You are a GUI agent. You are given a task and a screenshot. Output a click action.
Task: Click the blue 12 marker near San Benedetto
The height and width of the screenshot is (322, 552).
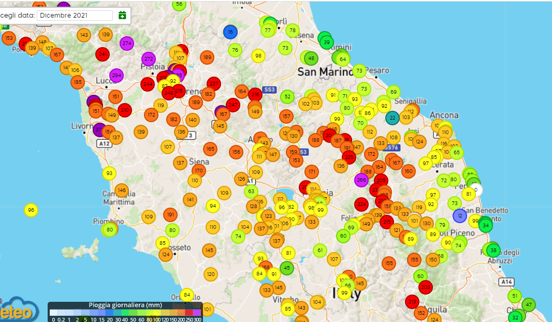tap(459, 215)
